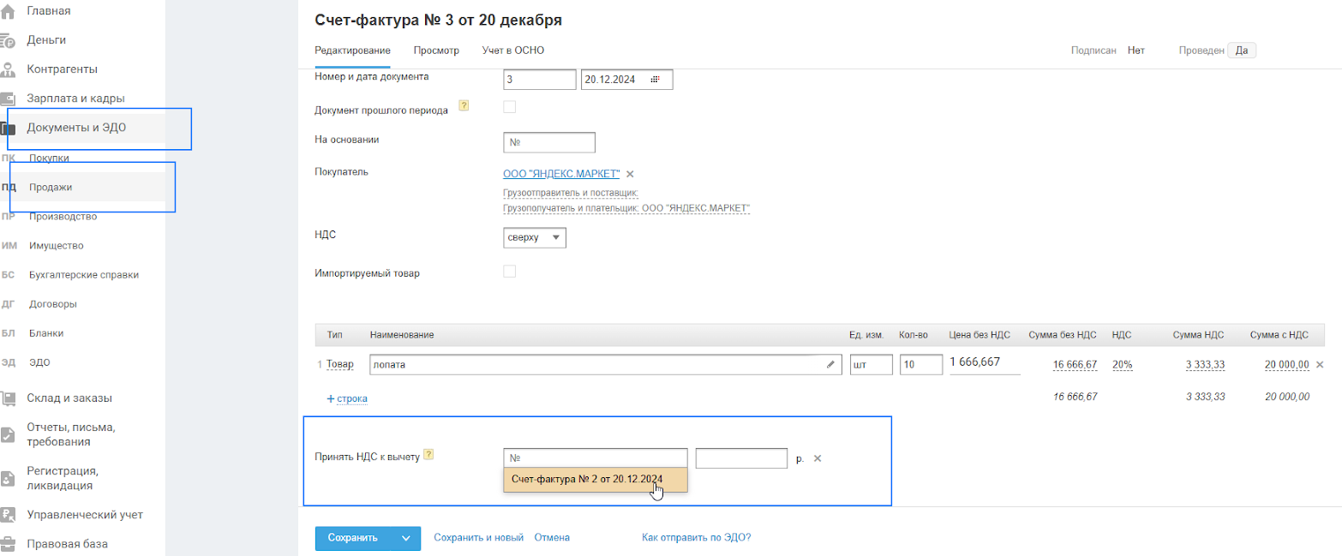1342x556 pixels.
Task: Enable the Импортируемый товар checkbox
Action: [x=510, y=272]
